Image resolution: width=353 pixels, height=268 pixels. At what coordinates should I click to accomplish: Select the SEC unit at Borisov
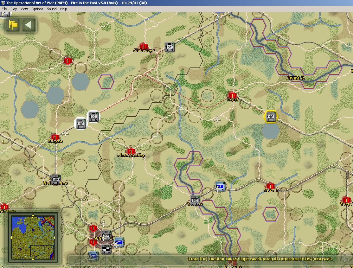tap(195, 200)
